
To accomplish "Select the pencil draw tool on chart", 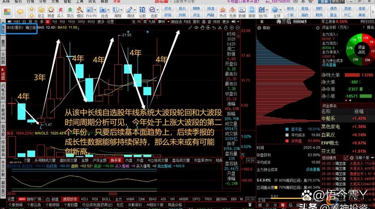I will 190,28.
